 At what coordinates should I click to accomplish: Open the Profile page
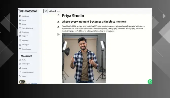(24, 60)
